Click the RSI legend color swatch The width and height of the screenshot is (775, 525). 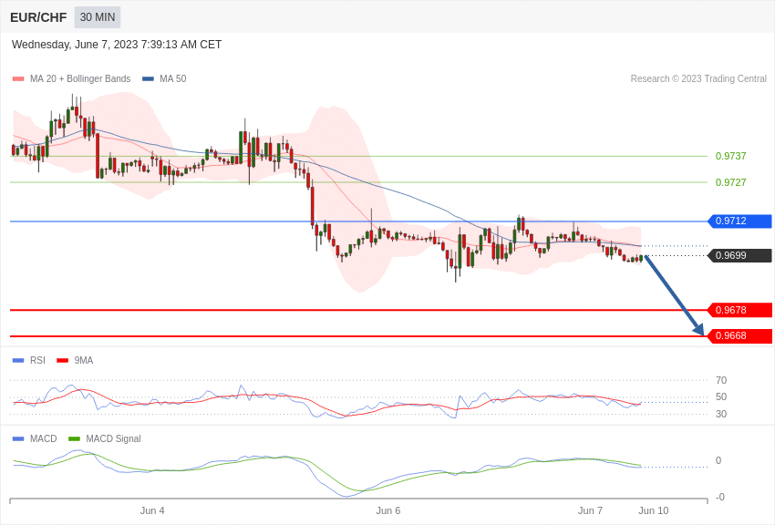[18, 361]
